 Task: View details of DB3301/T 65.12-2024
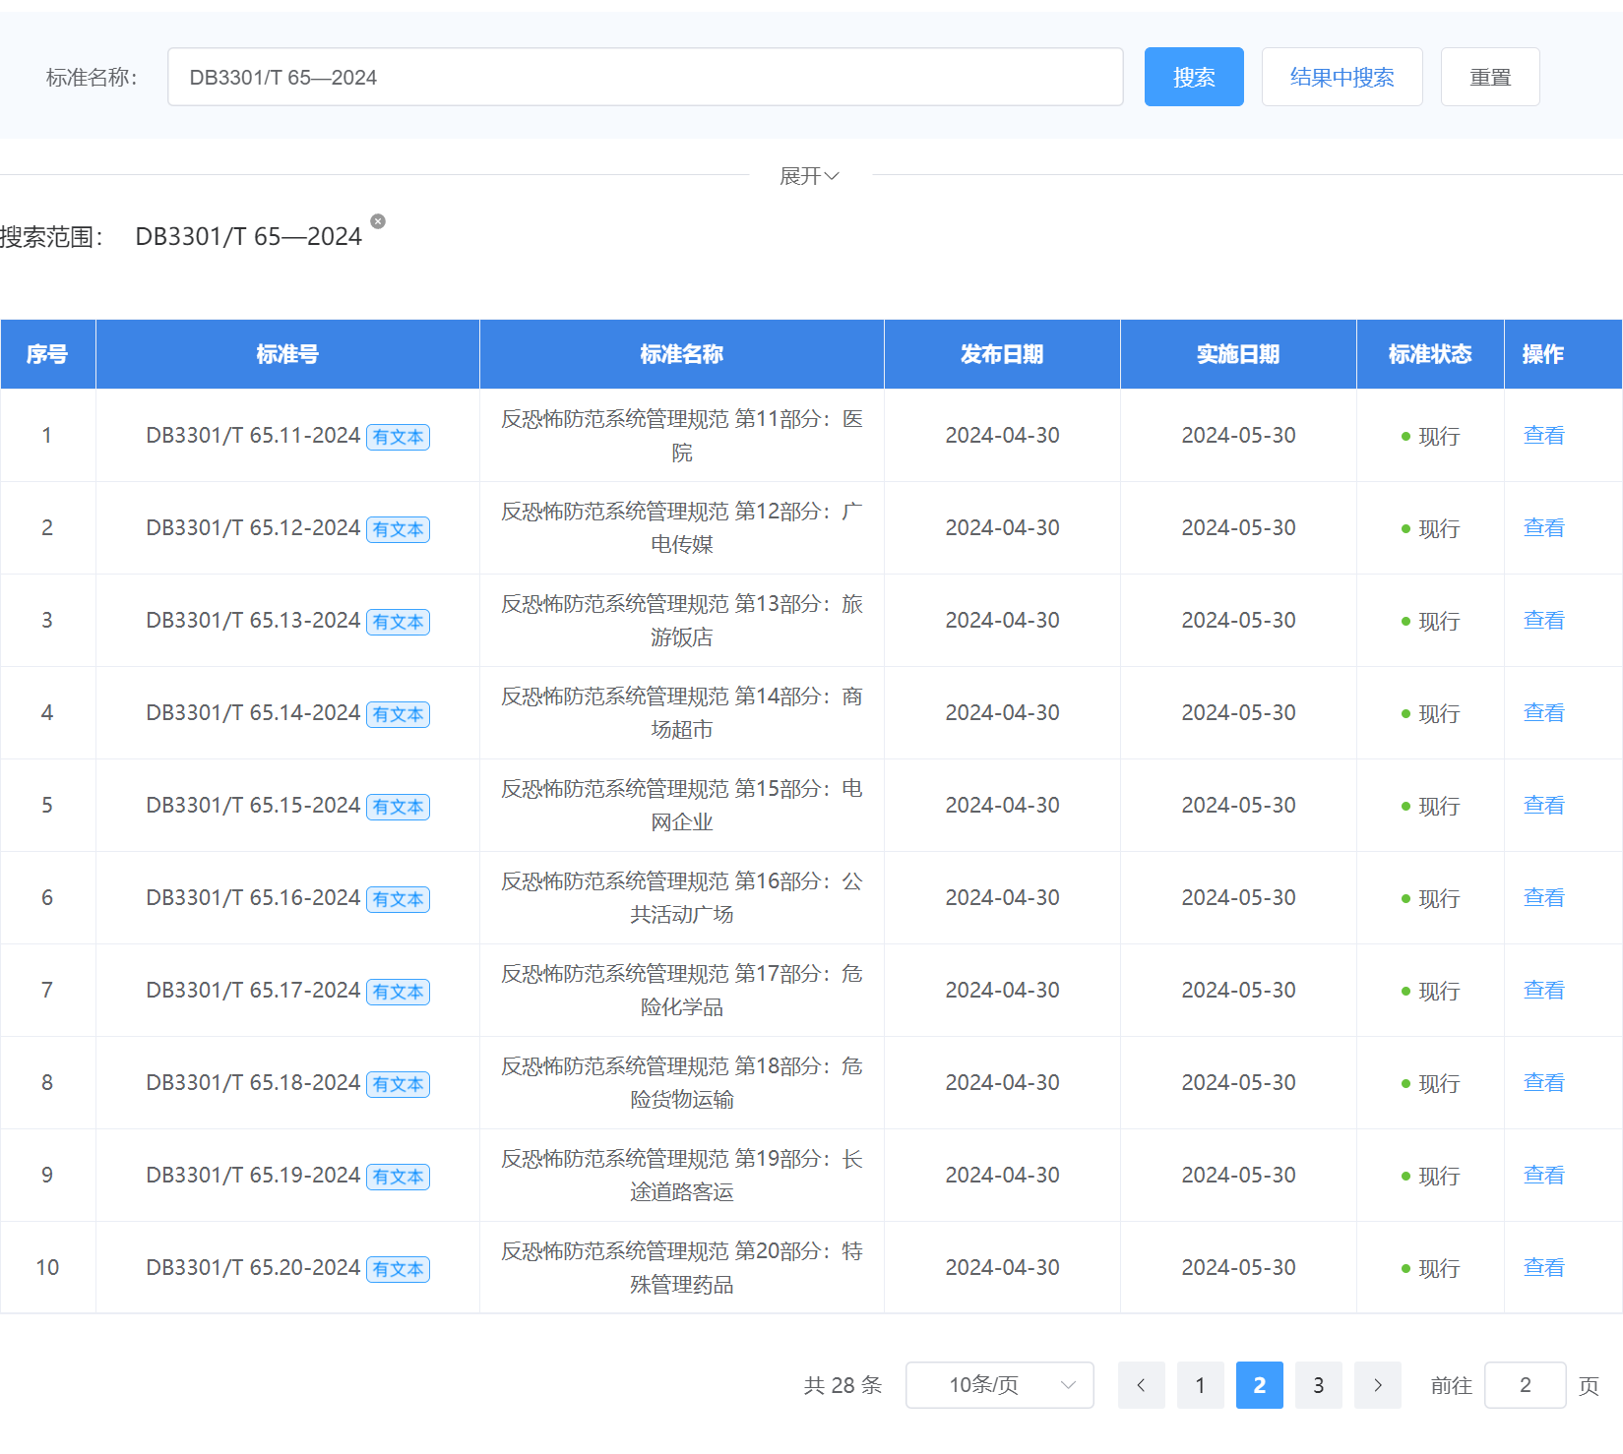(1542, 528)
